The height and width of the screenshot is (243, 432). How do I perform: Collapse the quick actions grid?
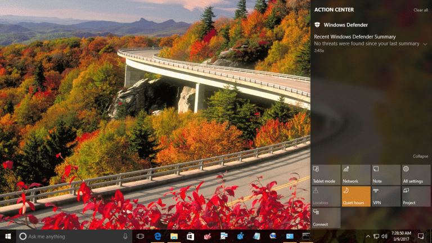tap(420, 156)
